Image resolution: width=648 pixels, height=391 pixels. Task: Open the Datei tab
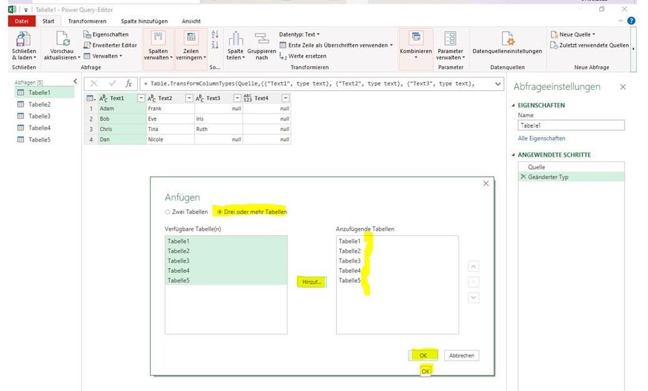[x=21, y=21]
